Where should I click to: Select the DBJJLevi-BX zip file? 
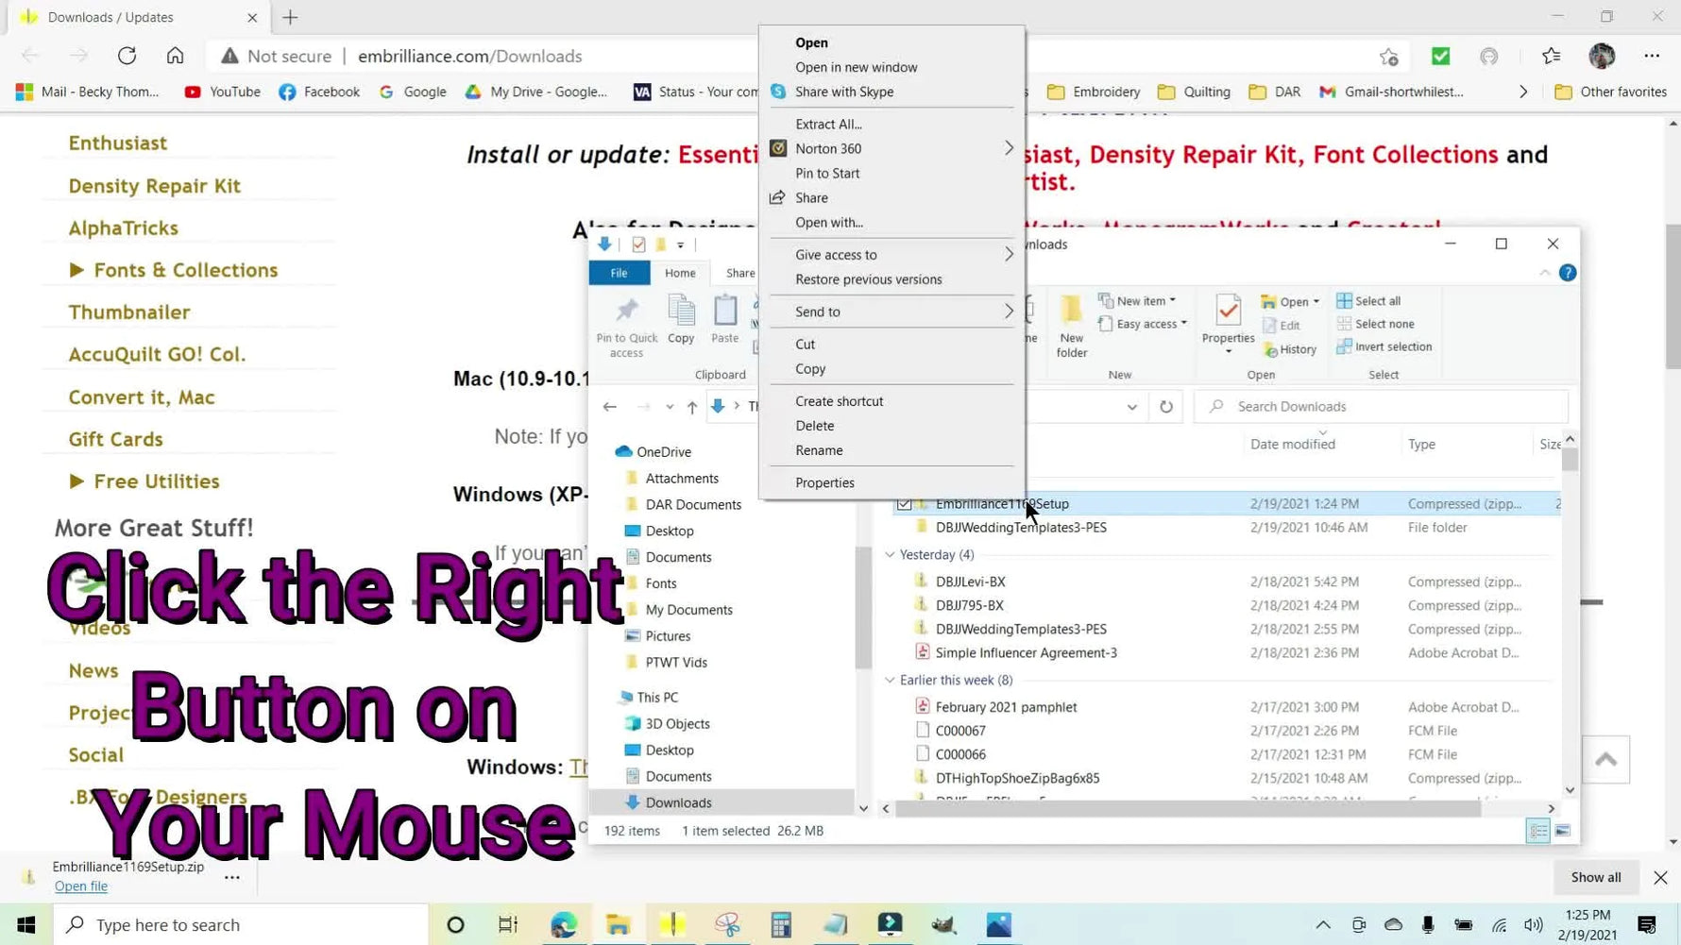(x=971, y=582)
